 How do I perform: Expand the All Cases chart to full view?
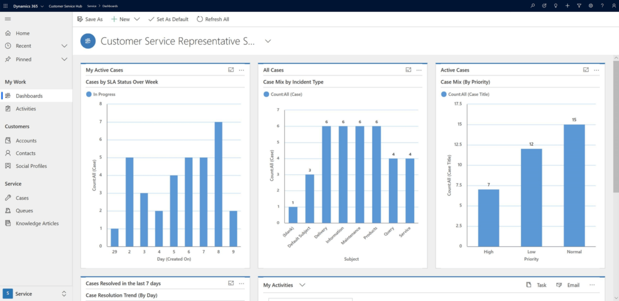point(408,69)
